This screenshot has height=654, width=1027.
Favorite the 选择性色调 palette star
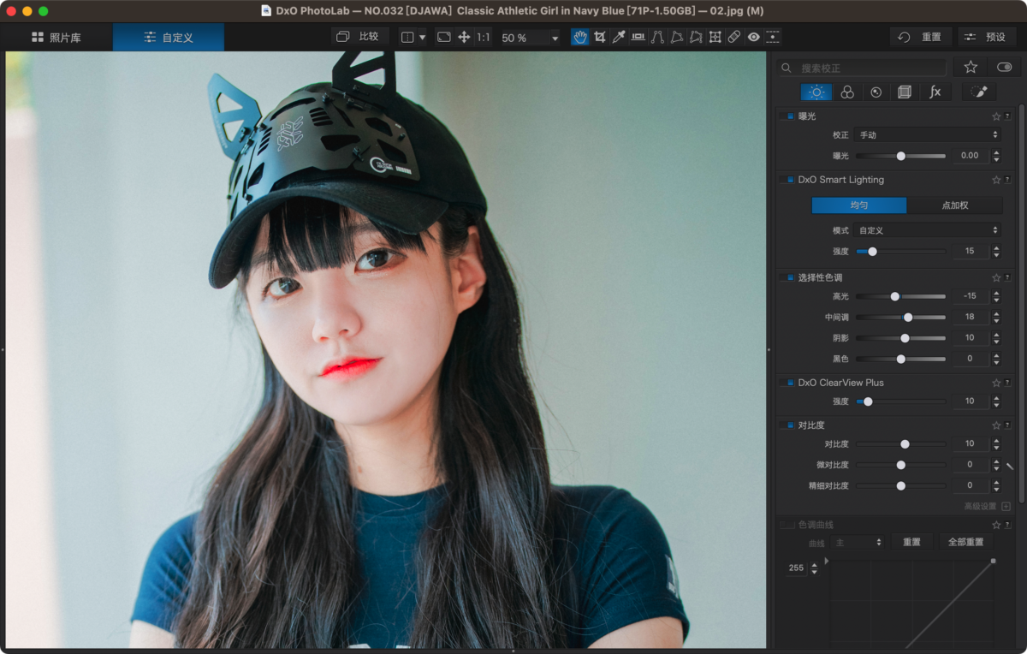[996, 277]
